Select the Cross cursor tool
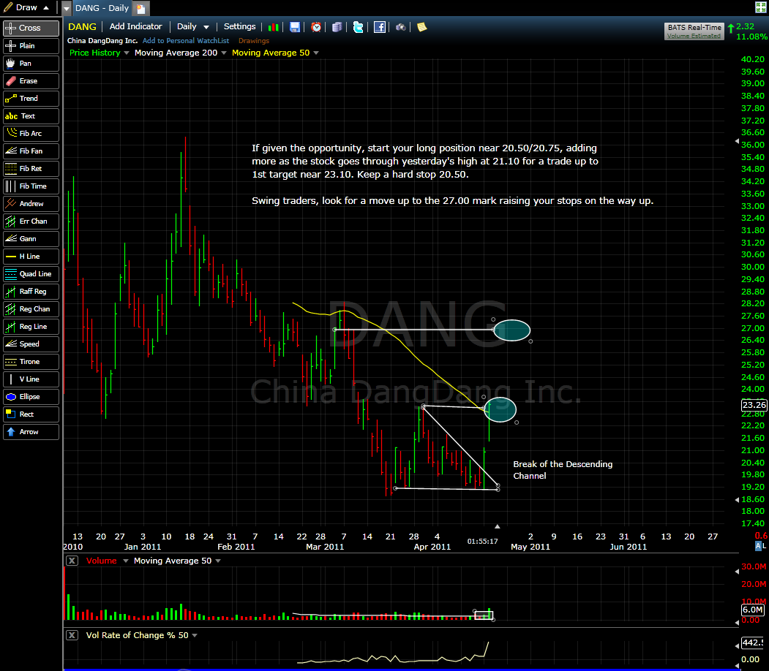Screen dimensions: 769x671 coord(31,28)
